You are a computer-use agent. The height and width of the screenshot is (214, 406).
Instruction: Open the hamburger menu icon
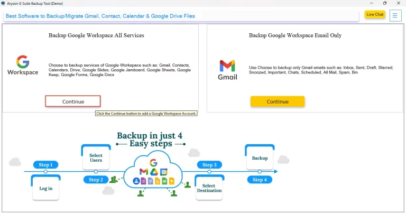point(395,16)
